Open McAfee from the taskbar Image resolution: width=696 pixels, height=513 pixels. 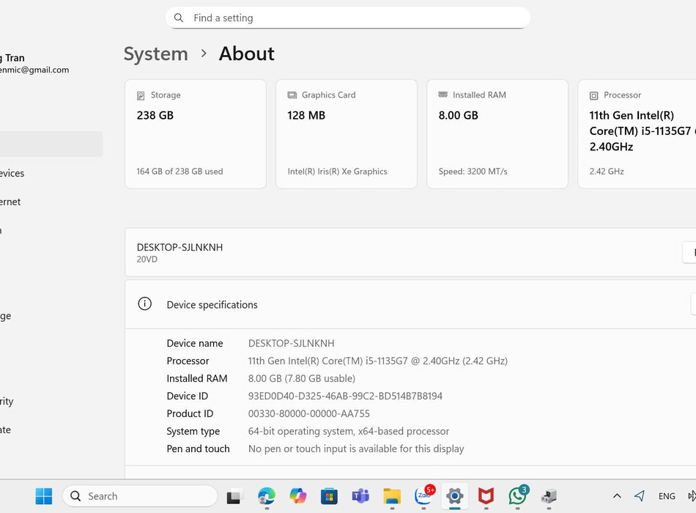486,496
